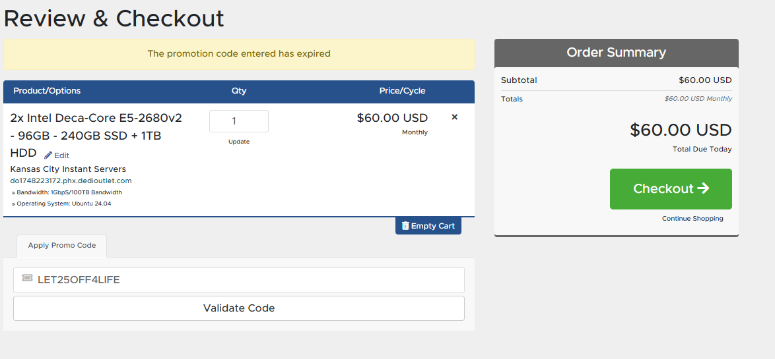The image size is (775, 359).
Task: Click the Price/Cycle column header
Action: 402,91
